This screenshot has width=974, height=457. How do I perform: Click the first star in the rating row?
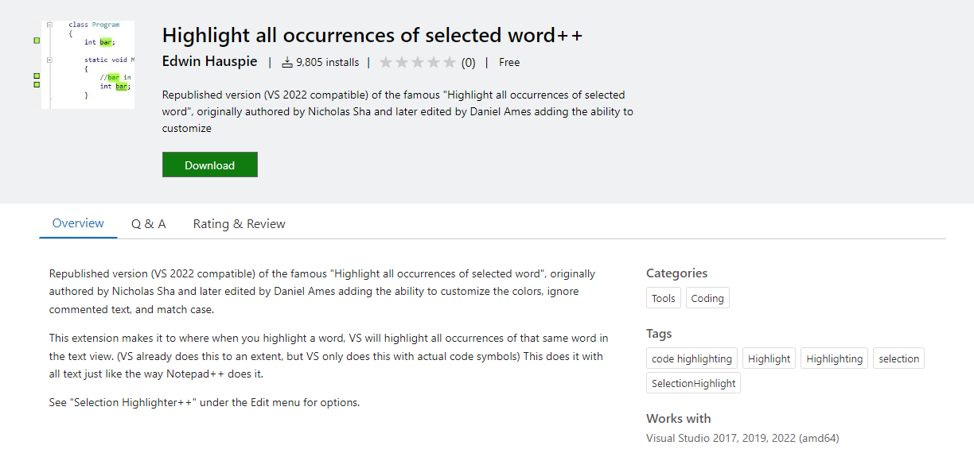click(386, 62)
